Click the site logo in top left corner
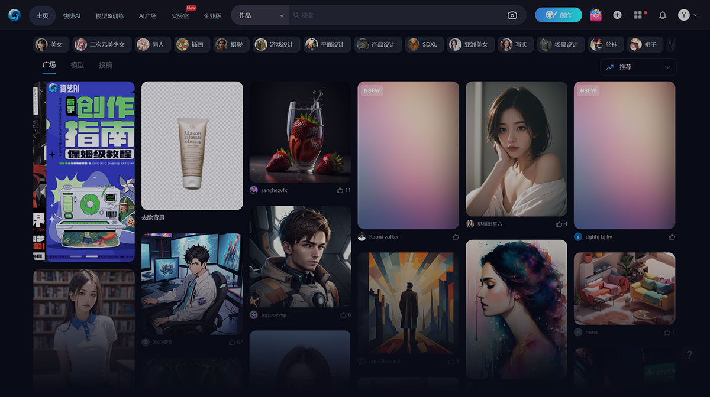Screen dimensions: 710x397 pyautogui.click(x=14, y=15)
